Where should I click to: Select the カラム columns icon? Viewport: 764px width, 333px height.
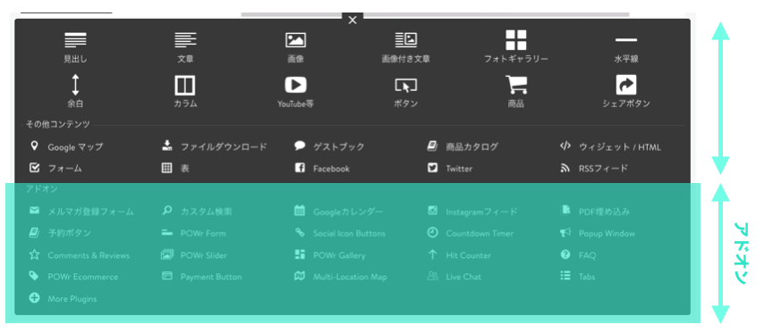(x=185, y=85)
